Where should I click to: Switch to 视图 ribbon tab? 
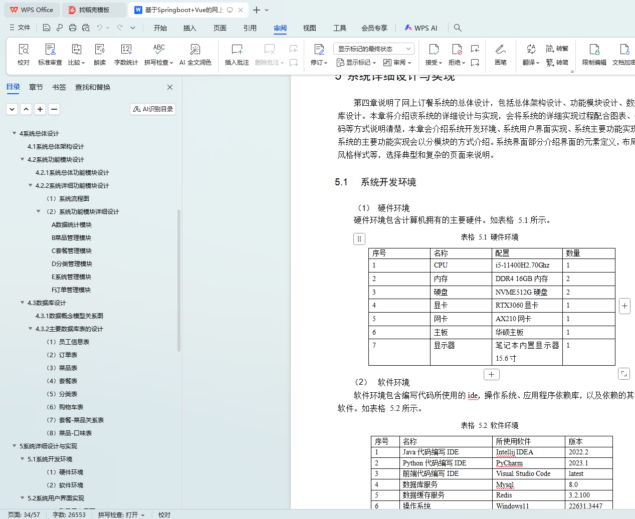(310, 28)
